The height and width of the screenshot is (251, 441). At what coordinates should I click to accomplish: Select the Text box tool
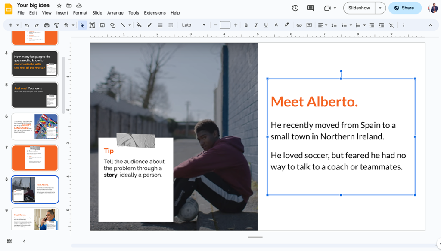pos(92,25)
